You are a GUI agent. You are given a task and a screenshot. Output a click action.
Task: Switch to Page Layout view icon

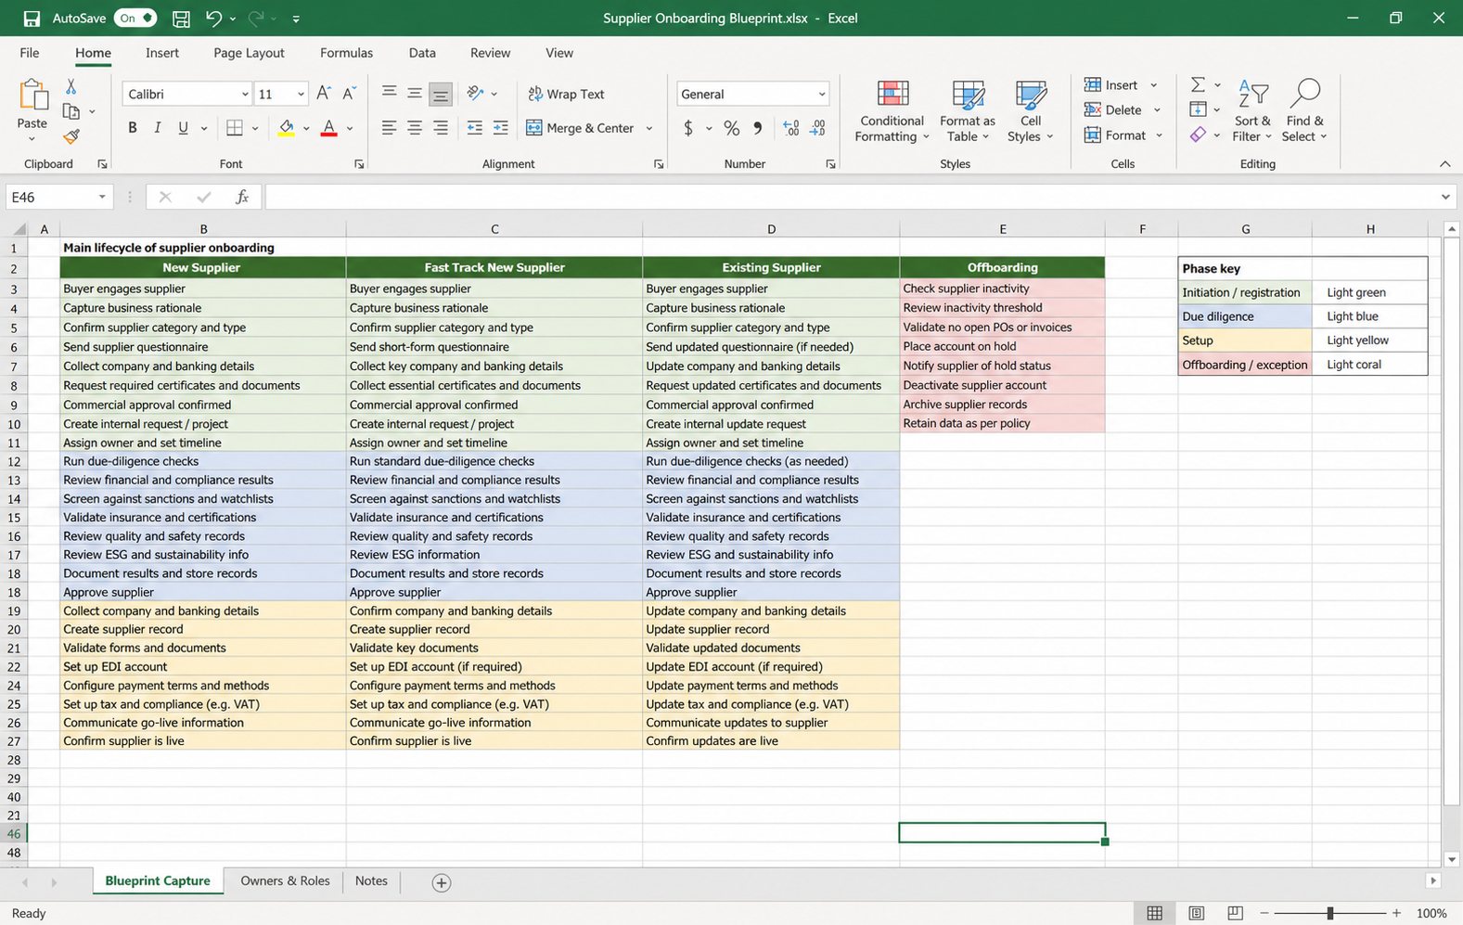click(x=1197, y=914)
